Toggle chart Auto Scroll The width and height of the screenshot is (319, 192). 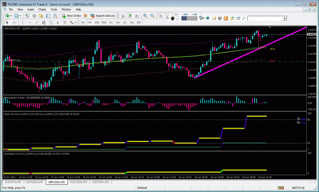161,16
